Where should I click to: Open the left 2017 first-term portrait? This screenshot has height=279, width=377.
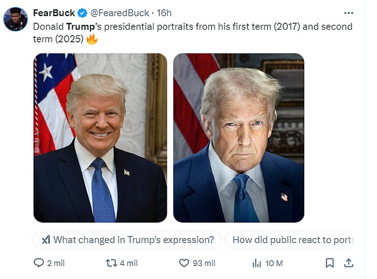[100, 137]
